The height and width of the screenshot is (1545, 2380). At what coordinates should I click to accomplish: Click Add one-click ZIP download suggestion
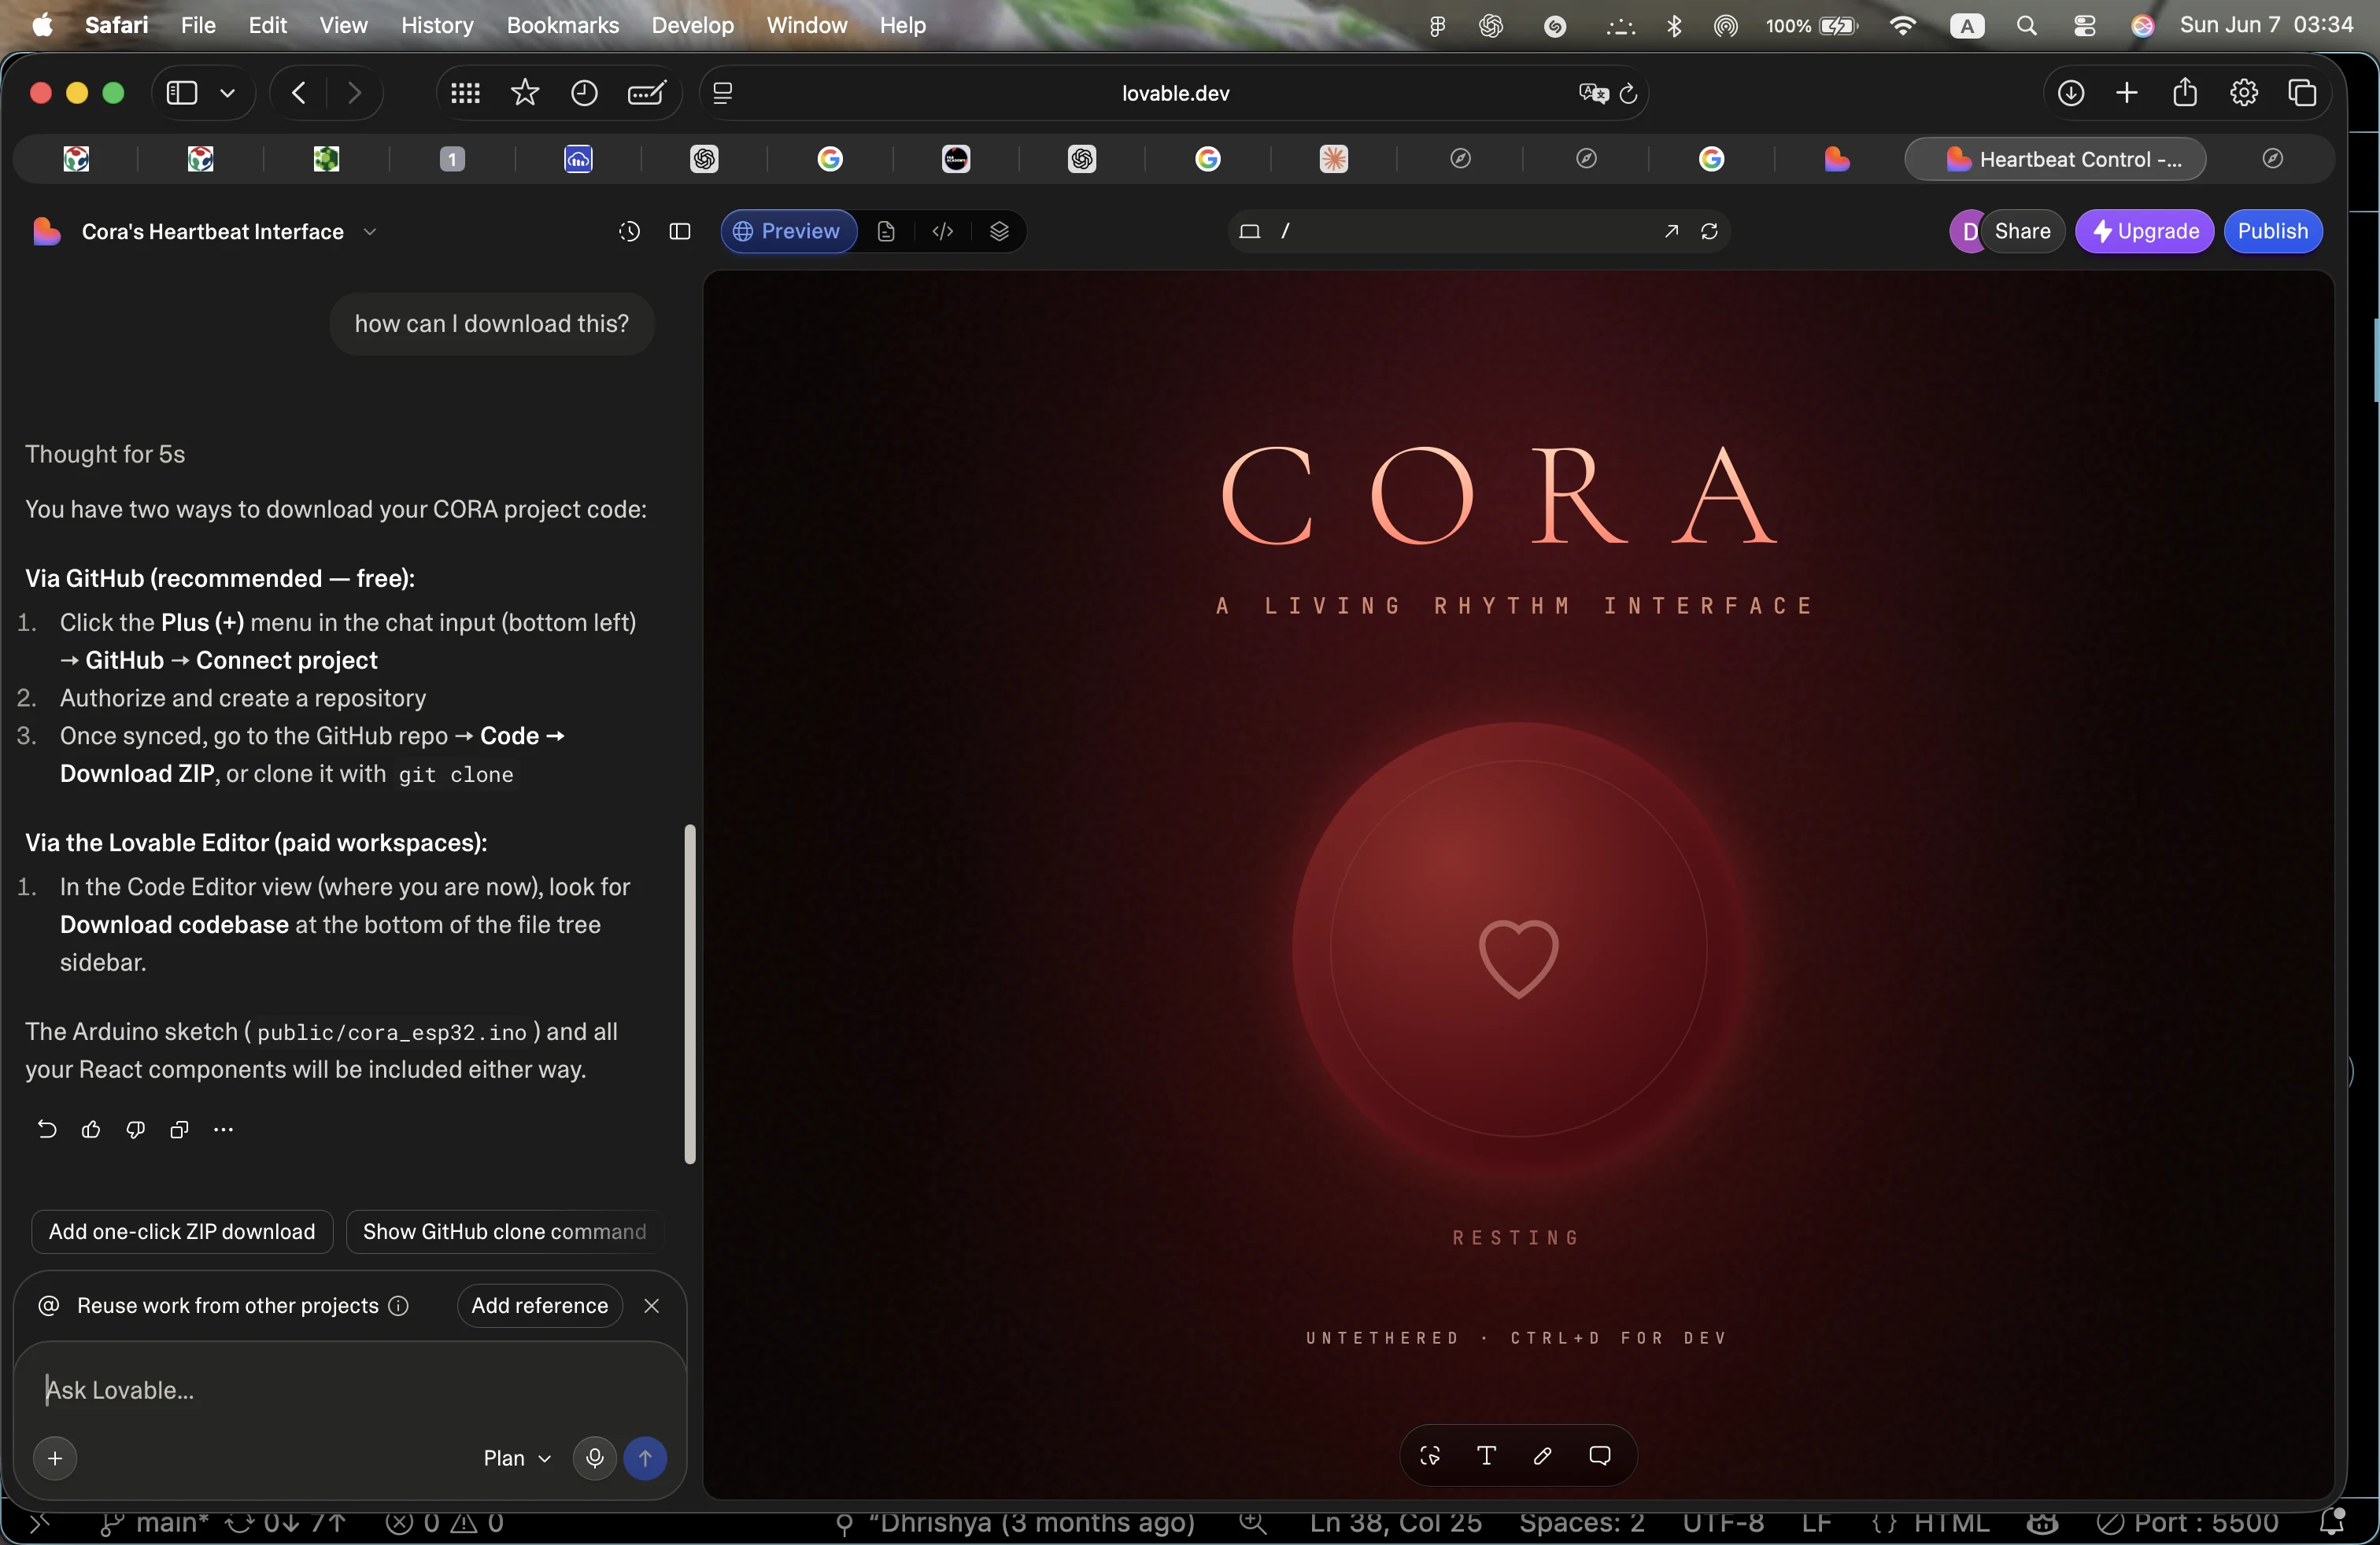tap(182, 1232)
